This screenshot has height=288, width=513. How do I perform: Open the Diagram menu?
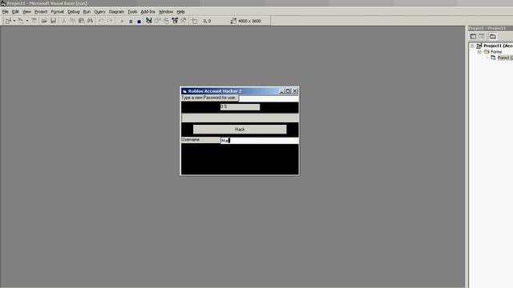[116, 12]
